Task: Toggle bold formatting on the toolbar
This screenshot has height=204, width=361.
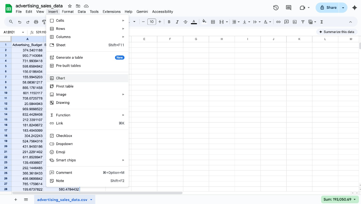Action: pyautogui.click(x=169, y=21)
